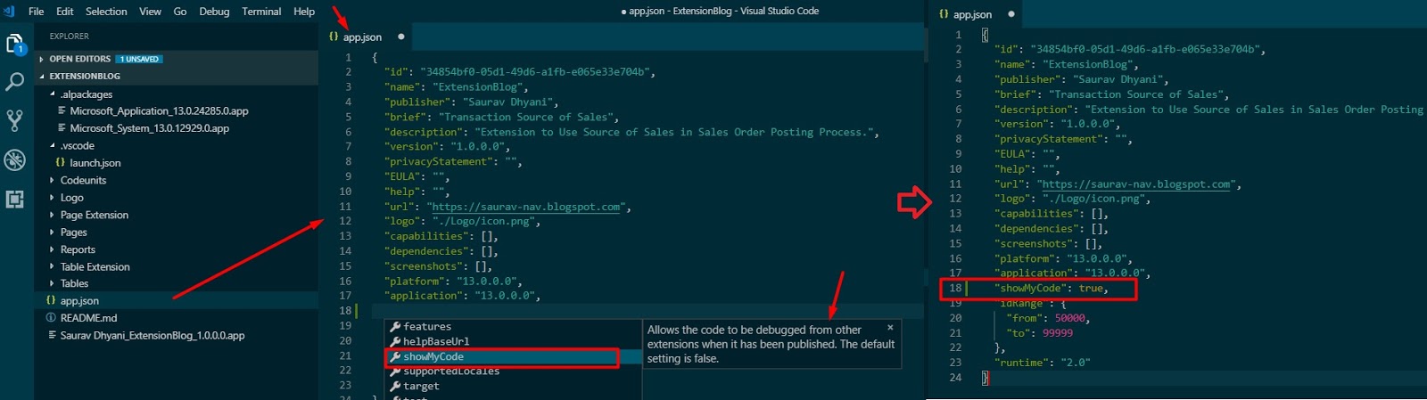Viewport: 1427px width, 400px height.
Task: Expand the Page Extension folder
Action: click(x=94, y=215)
